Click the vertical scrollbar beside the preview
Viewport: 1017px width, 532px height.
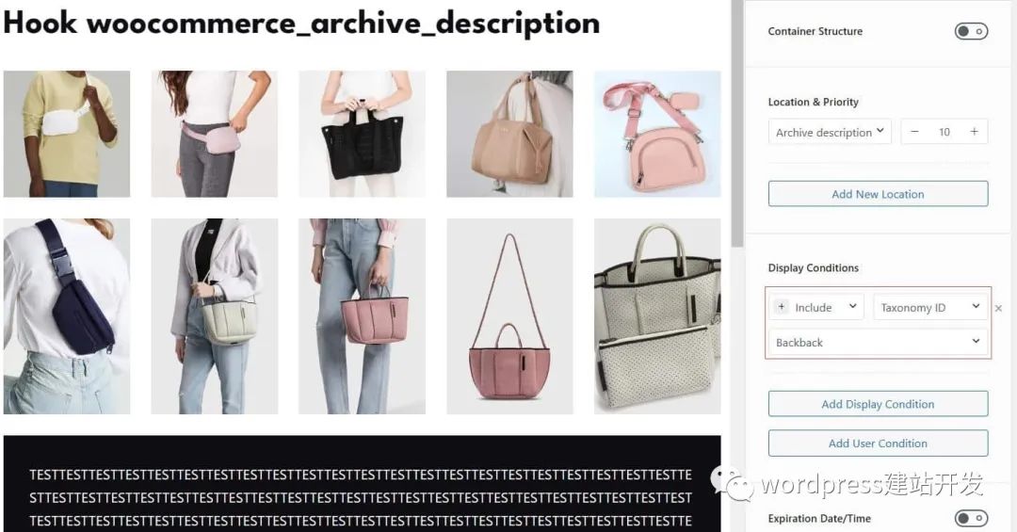[737, 123]
